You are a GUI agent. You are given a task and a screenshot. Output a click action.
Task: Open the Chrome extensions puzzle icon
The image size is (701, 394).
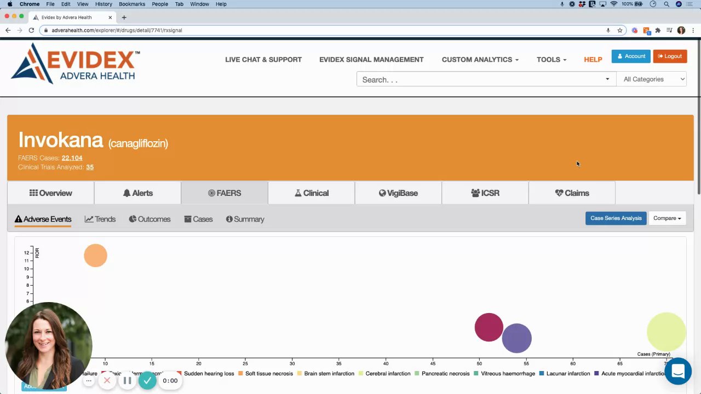658,30
